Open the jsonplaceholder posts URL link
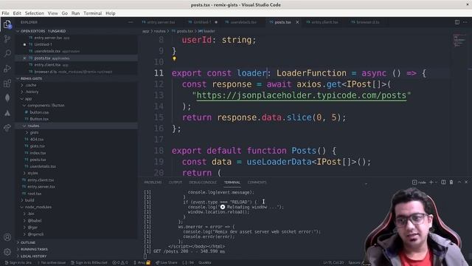Image resolution: width=472 pixels, height=266 pixels. (x=302, y=95)
